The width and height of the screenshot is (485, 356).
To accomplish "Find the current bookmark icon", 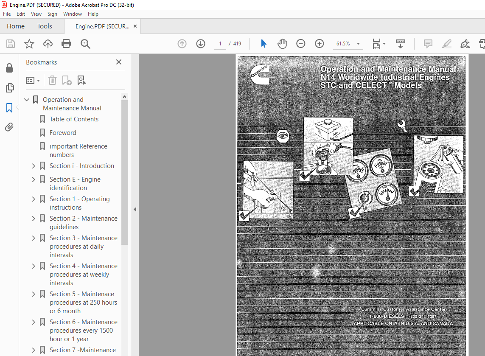I will point(81,81).
